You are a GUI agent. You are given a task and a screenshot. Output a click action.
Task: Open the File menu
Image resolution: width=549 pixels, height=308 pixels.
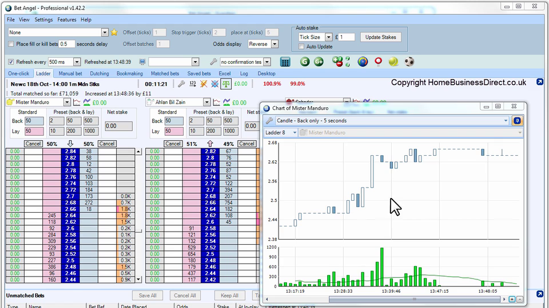[11, 19]
